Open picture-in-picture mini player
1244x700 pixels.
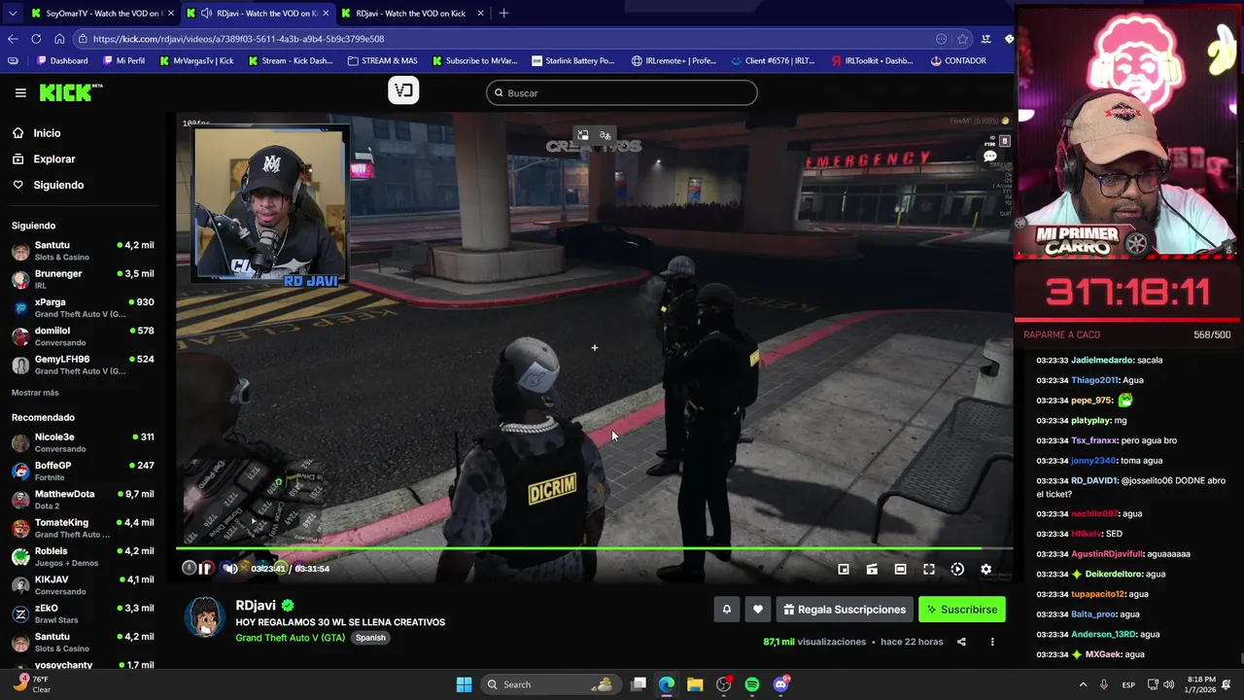(844, 570)
